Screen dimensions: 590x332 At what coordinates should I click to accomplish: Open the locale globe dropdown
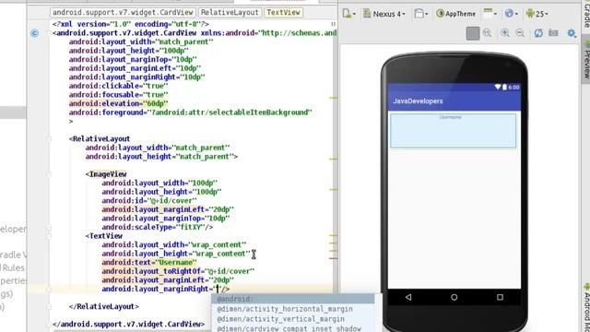click(x=511, y=14)
